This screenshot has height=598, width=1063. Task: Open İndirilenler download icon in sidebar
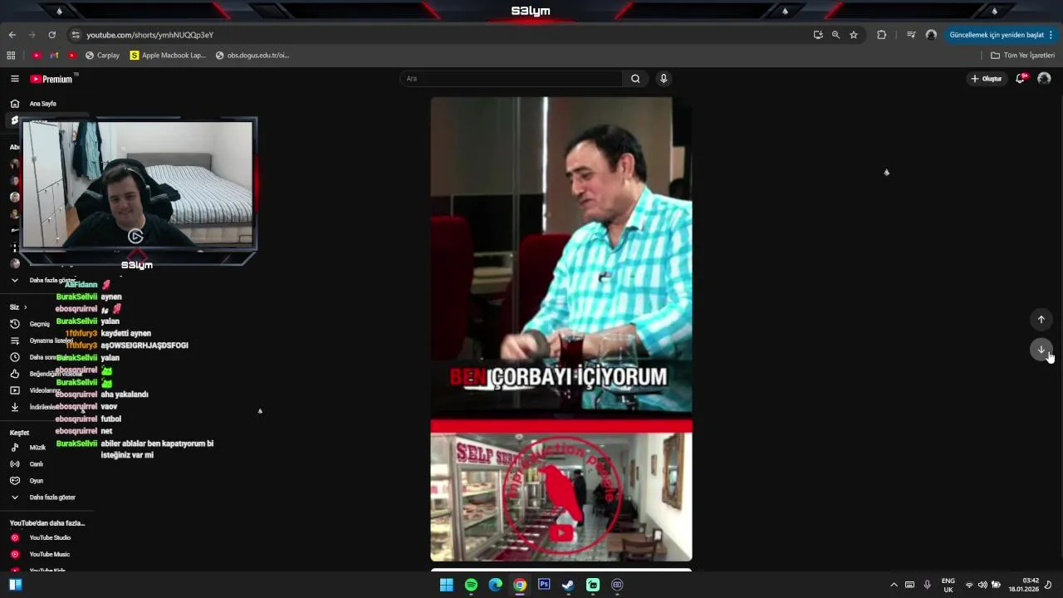[x=14, y=407]
